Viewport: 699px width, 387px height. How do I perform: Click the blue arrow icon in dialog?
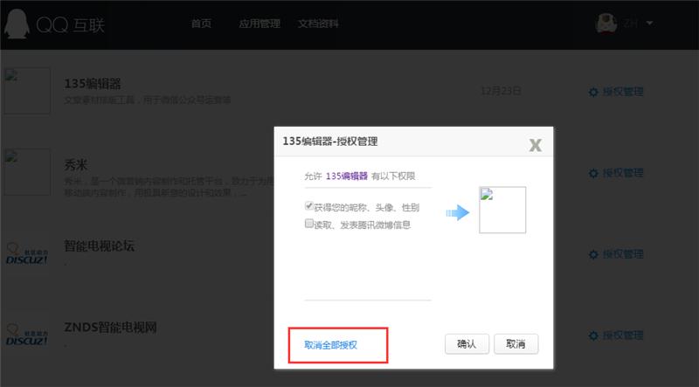click(458, 212)
